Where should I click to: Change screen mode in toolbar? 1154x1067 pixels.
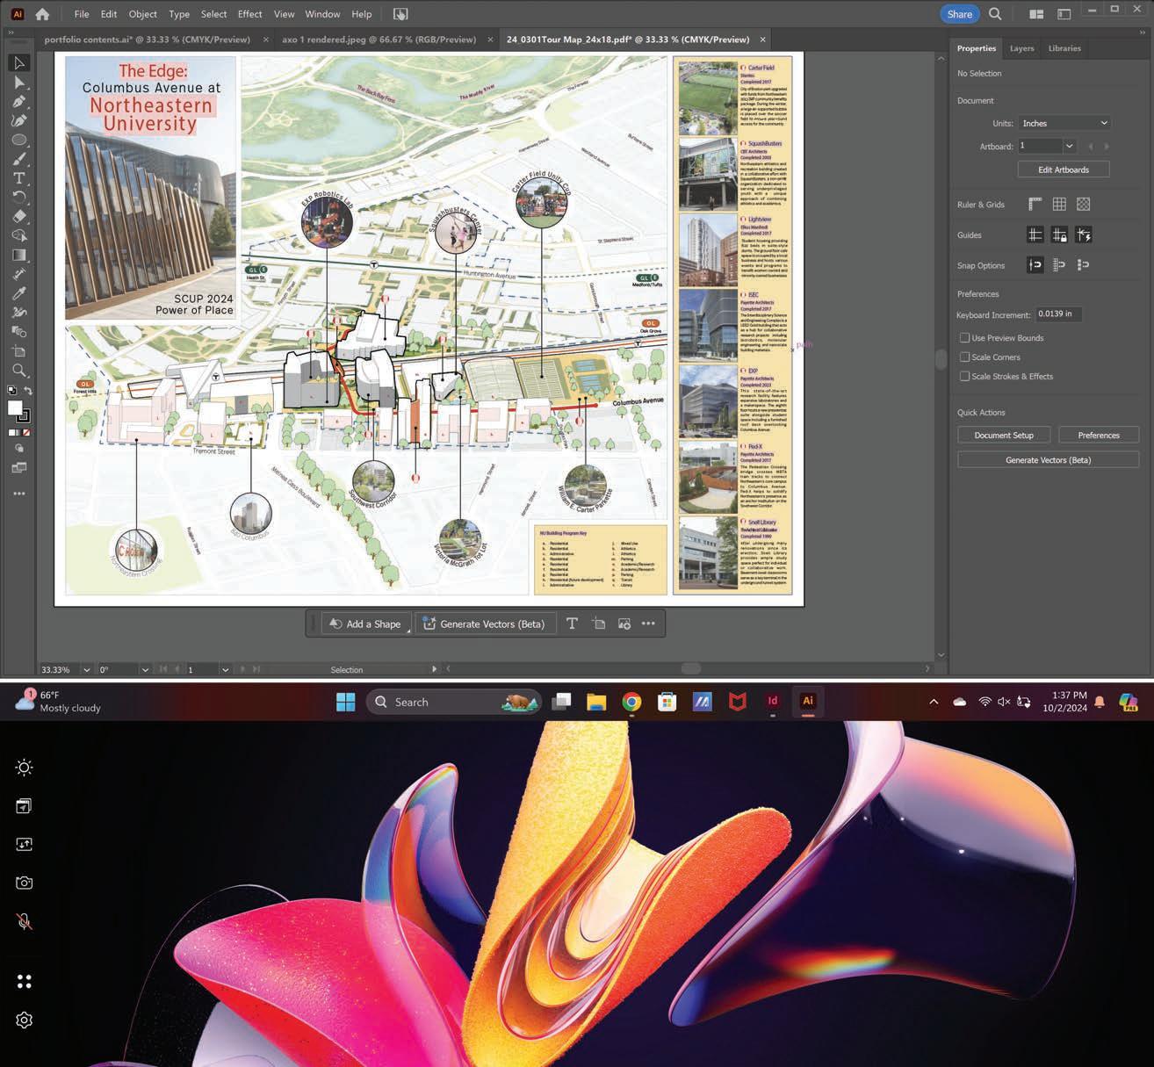18,468
